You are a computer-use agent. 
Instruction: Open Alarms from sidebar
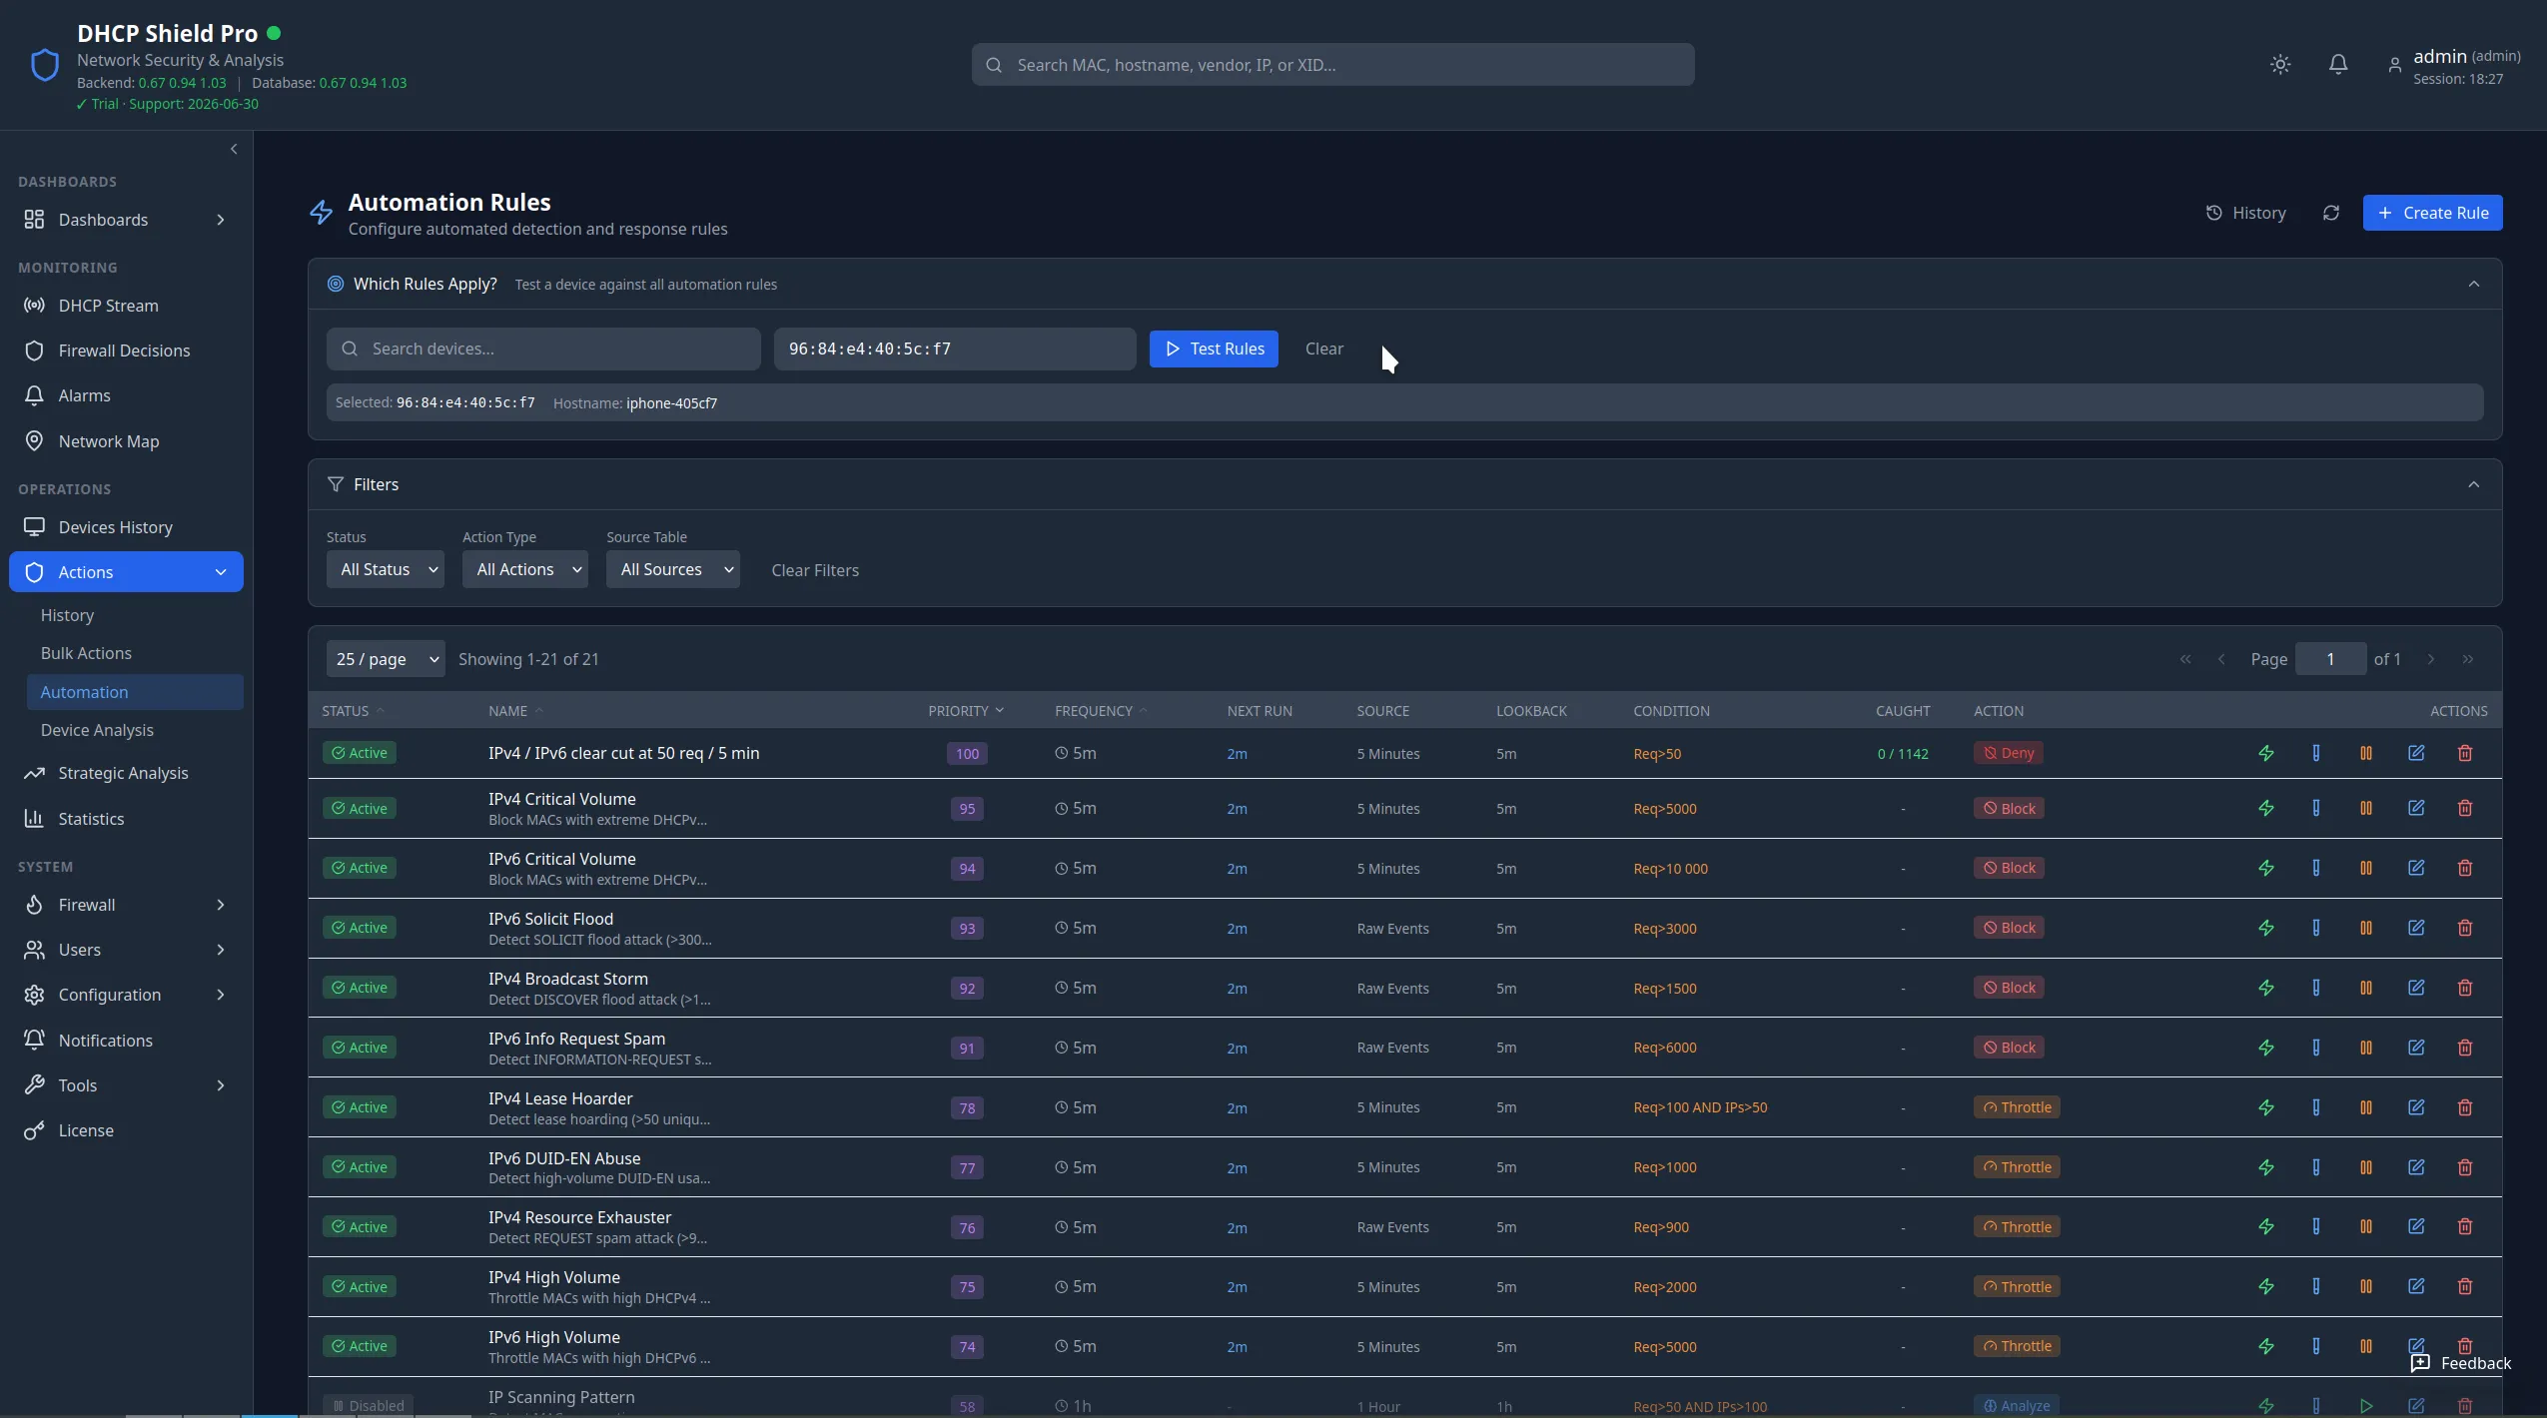click(x=126, y=395)
